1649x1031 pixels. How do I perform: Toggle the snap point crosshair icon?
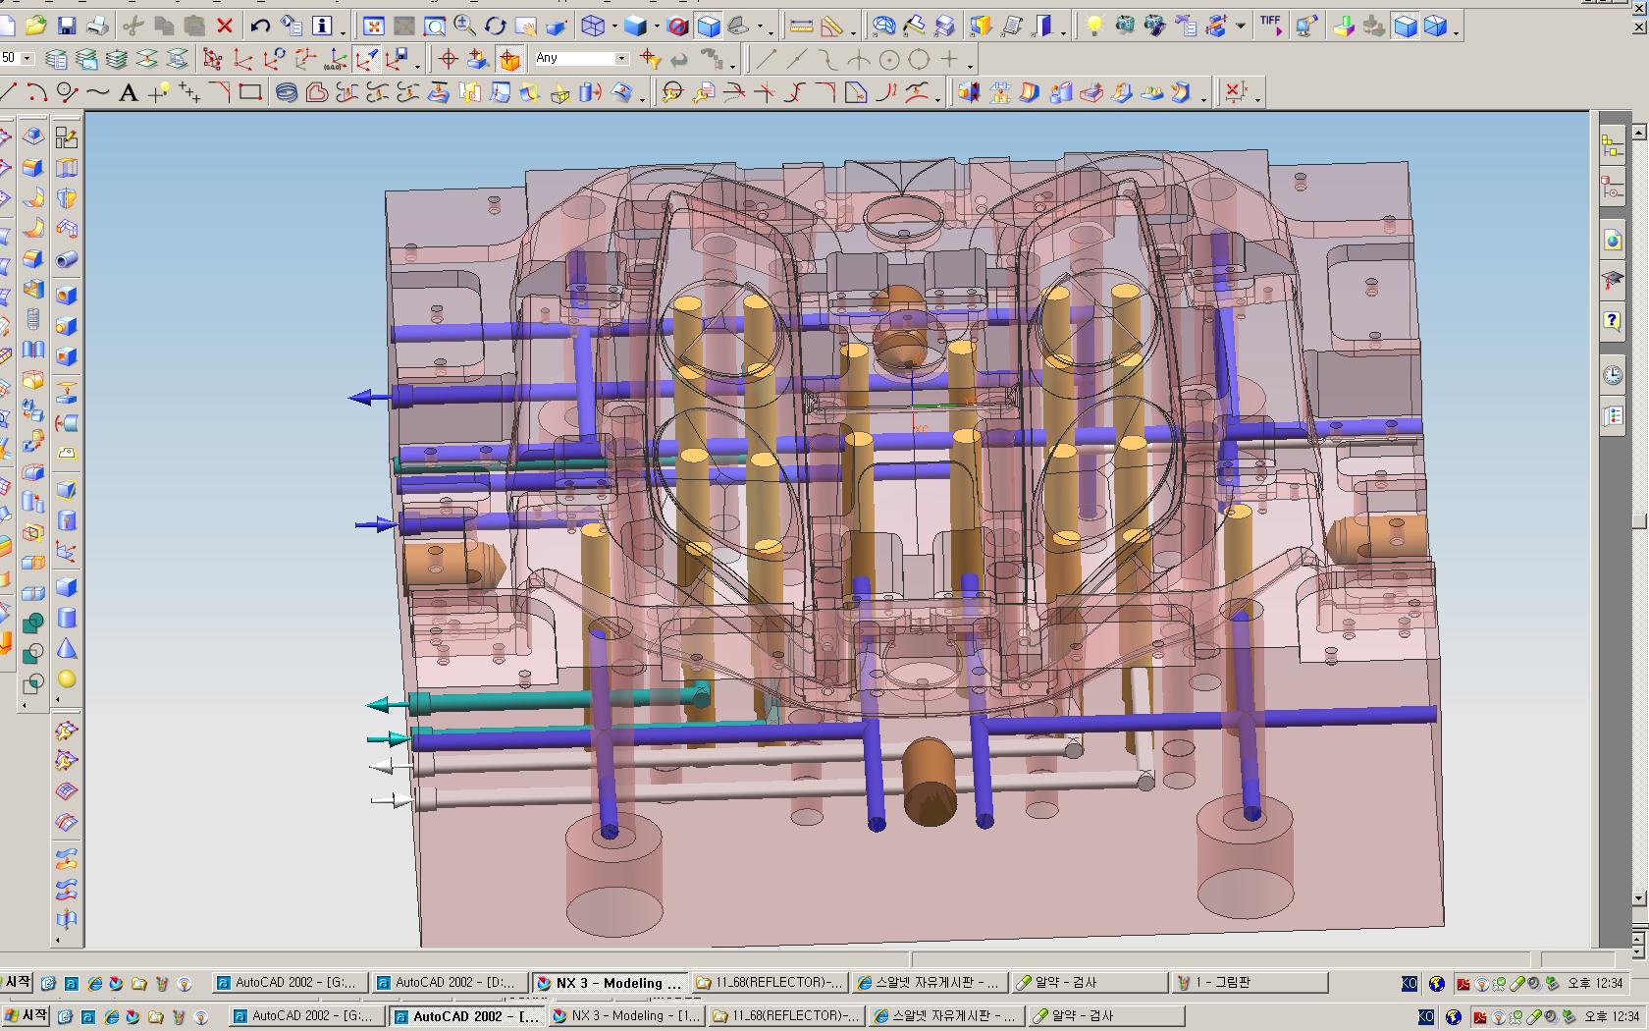(x=448, y=60)
